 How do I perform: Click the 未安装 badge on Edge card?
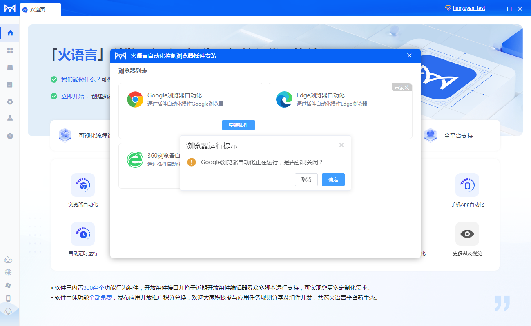(402, 88)
